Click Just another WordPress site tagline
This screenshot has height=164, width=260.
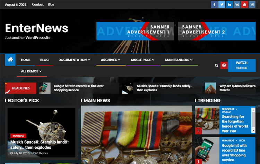coord(27,38)
